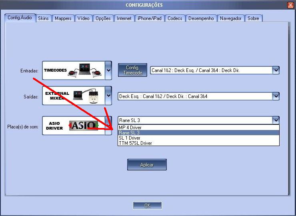Select the highlighted Rane SL 3 list entry
The height and width of the screenshot is (216, 296).
(198, 133)
